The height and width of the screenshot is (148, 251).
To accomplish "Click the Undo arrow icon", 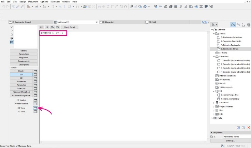I will 3,6.
